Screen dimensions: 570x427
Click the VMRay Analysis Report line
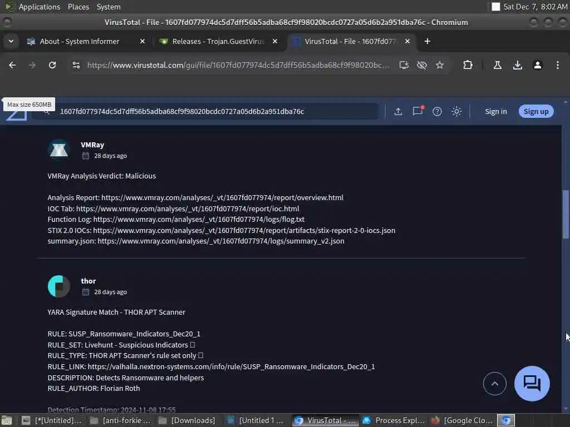[x=195, y=197]
